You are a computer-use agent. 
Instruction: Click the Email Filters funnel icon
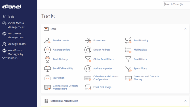(128, 59)
